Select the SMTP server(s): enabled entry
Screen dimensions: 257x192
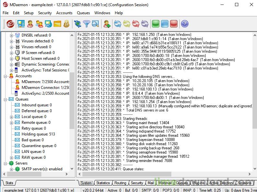point(42,169)
